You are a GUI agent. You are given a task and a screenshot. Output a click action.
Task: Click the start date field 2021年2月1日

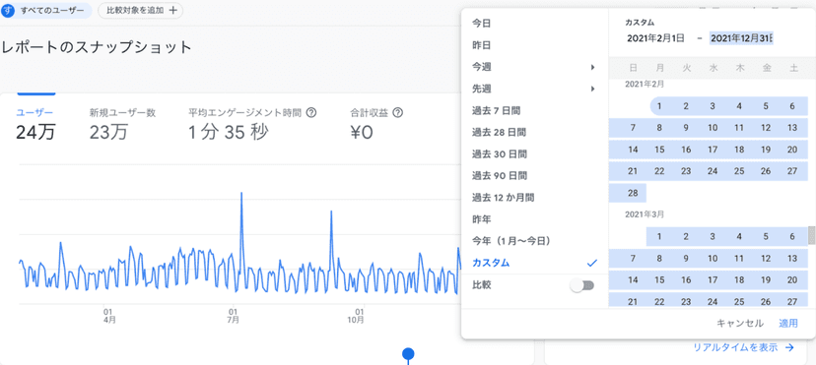tap(655, 38)
